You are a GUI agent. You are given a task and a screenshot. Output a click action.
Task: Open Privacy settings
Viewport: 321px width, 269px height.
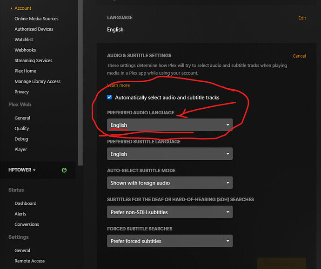pos(21,92)
